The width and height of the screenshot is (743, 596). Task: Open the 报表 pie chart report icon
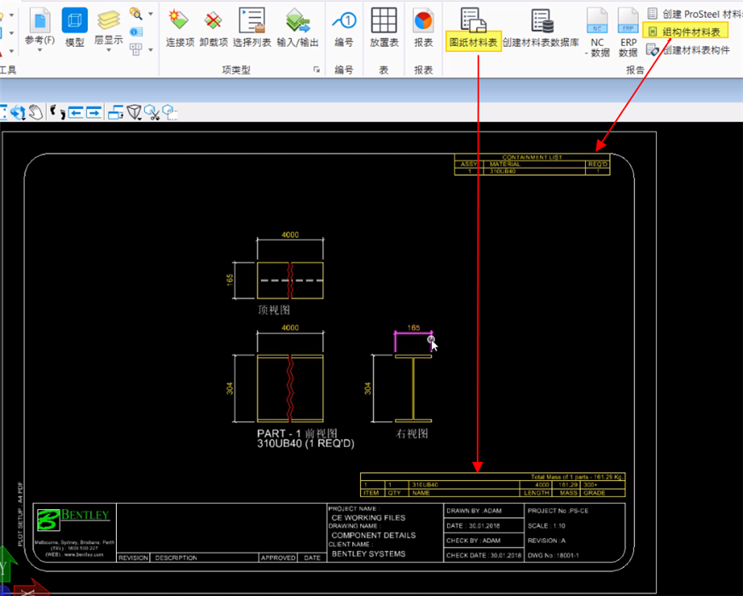point(423,20)
